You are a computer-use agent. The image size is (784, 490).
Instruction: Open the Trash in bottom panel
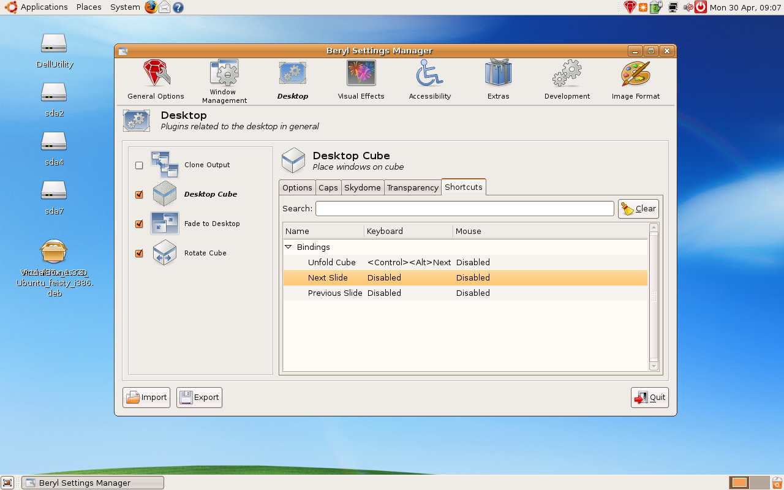(x=777, y=483)
